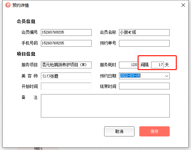Image resolution: width=191 pixels, height=150 pixels.
Task: Click the 结束时间 input field
Action: (144, 86)
